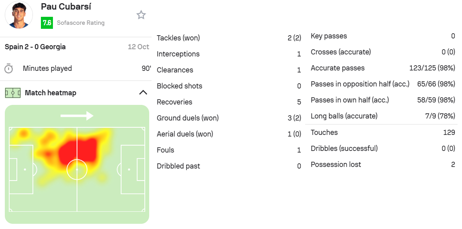Click the green 7.6 rating badge
The width and height of the screenshot is (462, 229).
click(x=47, y=23)
